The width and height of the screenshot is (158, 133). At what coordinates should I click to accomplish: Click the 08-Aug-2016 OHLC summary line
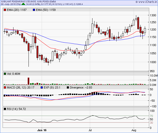42,4
